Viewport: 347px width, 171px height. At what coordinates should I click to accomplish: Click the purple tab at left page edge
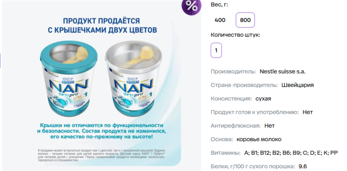tap(0, 60)
